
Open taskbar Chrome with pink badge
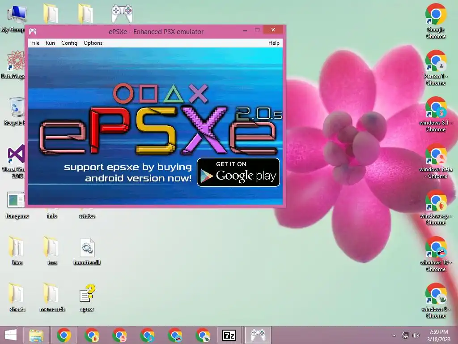(x=119, y=335)
